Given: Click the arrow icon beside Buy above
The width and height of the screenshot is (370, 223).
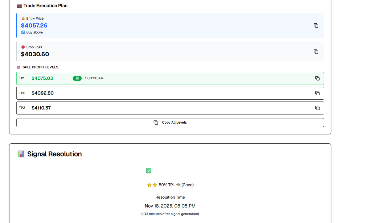Looking at the screenshot, I should 23,32.
